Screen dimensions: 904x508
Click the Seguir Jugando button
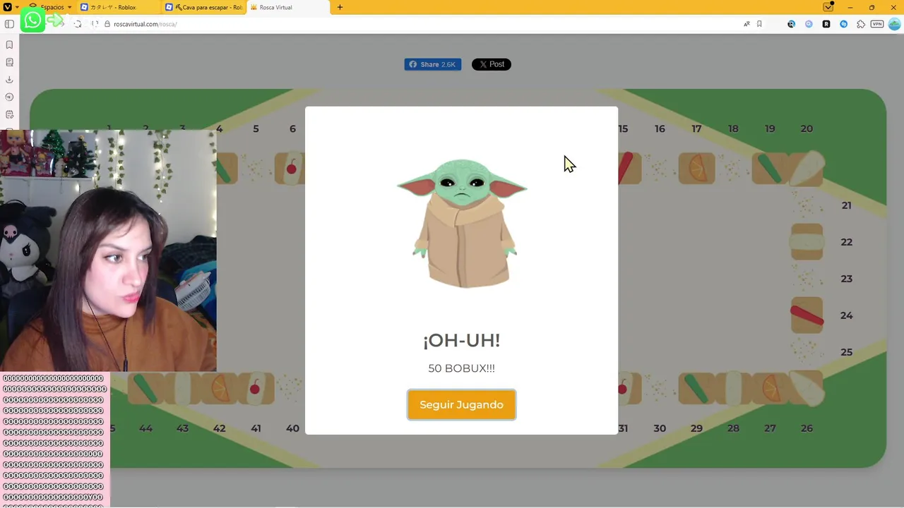coord(461,405)
